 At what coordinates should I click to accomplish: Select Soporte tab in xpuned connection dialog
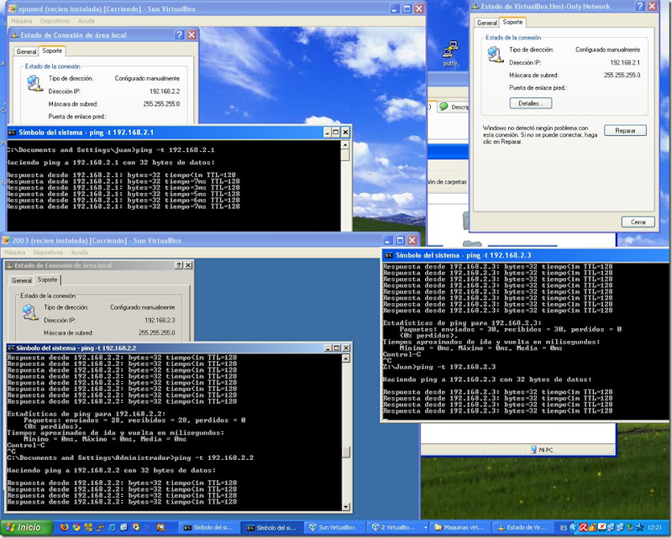(x=52, y=50)
